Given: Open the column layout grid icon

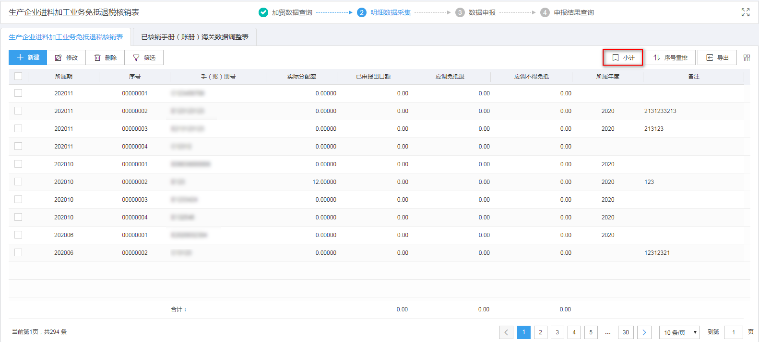Looking at the screenshot, I should coord(747,57).
